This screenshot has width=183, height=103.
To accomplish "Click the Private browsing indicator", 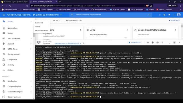I will (x=172, y=6).
